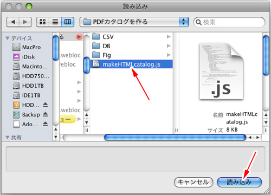Select makeHTMLcatalog.js file
The height and width of the screenshot is (195, 271).
point(131,64)
